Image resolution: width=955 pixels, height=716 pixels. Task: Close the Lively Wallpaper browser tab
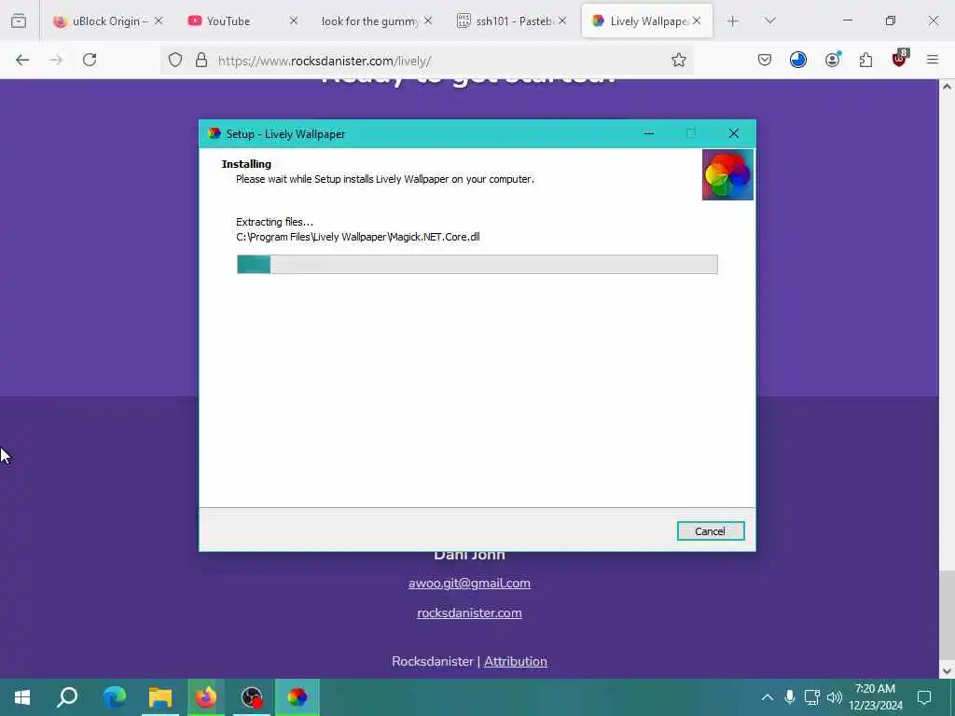pos(697,21)
